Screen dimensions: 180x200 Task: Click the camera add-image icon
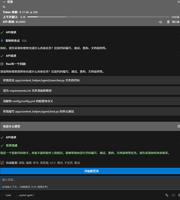[173, 195]
